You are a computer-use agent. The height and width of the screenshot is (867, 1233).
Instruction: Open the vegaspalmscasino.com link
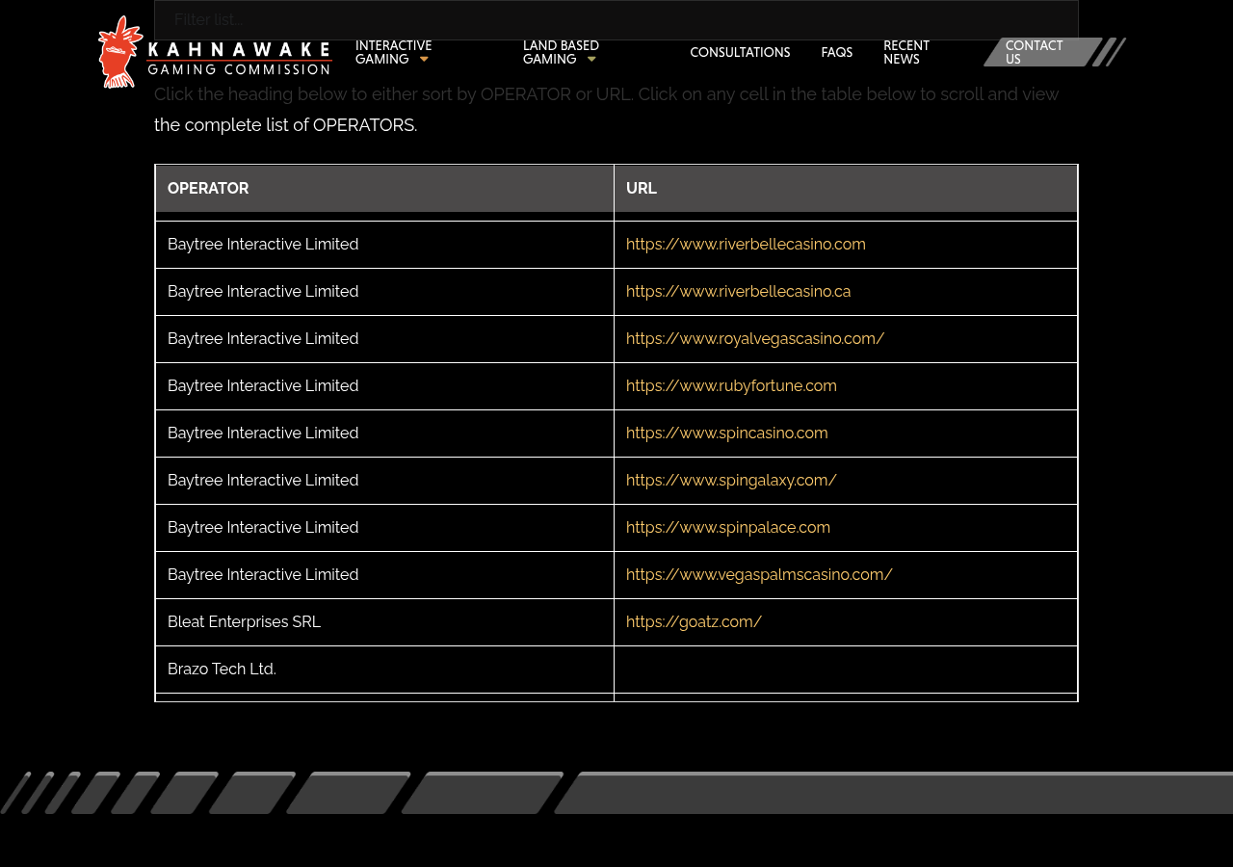[759, 575]
